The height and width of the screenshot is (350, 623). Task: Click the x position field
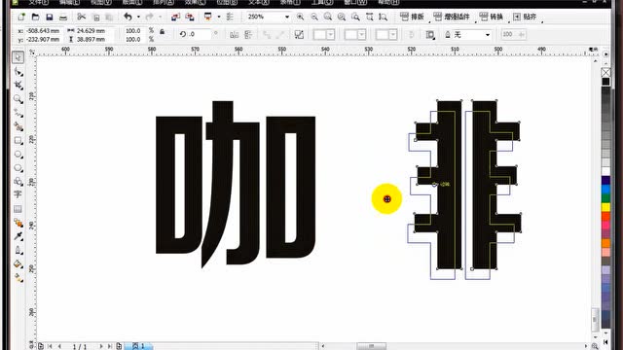pyautogui.click(x=43, y=30)
